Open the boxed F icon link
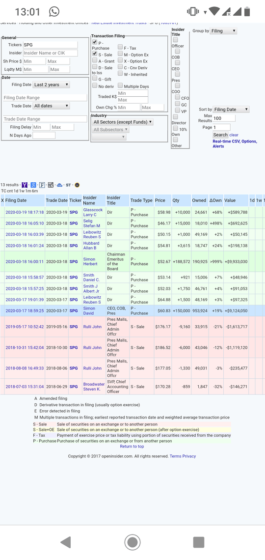The width and height of the screenshot is (265, 560). [x=42, y=185]
